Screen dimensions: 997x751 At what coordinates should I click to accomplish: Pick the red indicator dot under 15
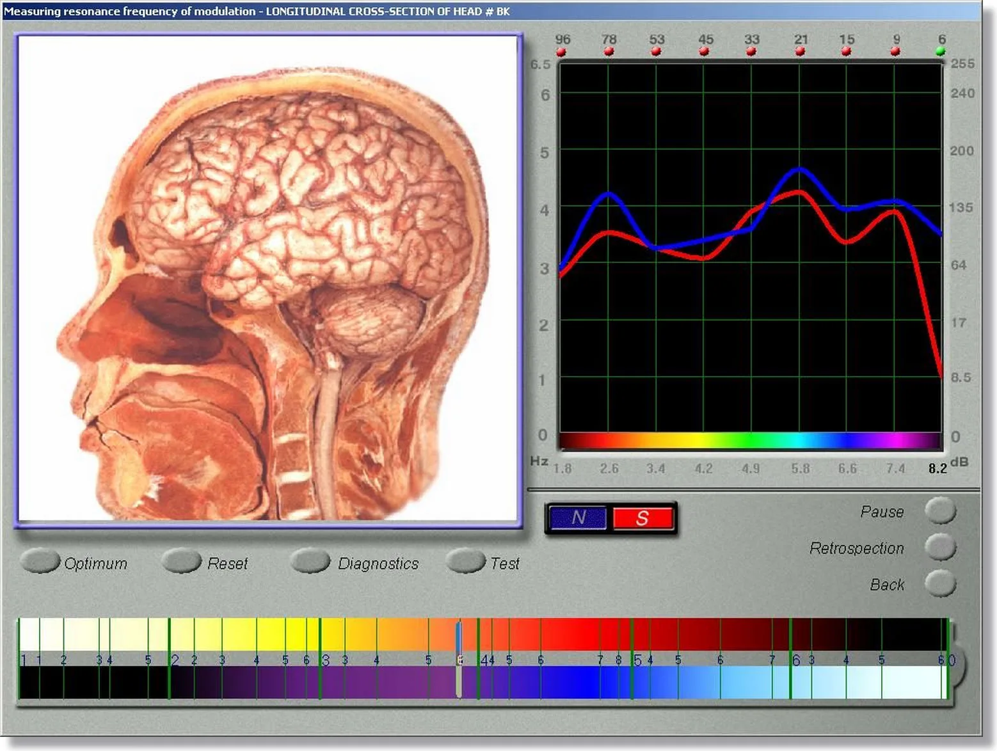[x=846, y=52]
